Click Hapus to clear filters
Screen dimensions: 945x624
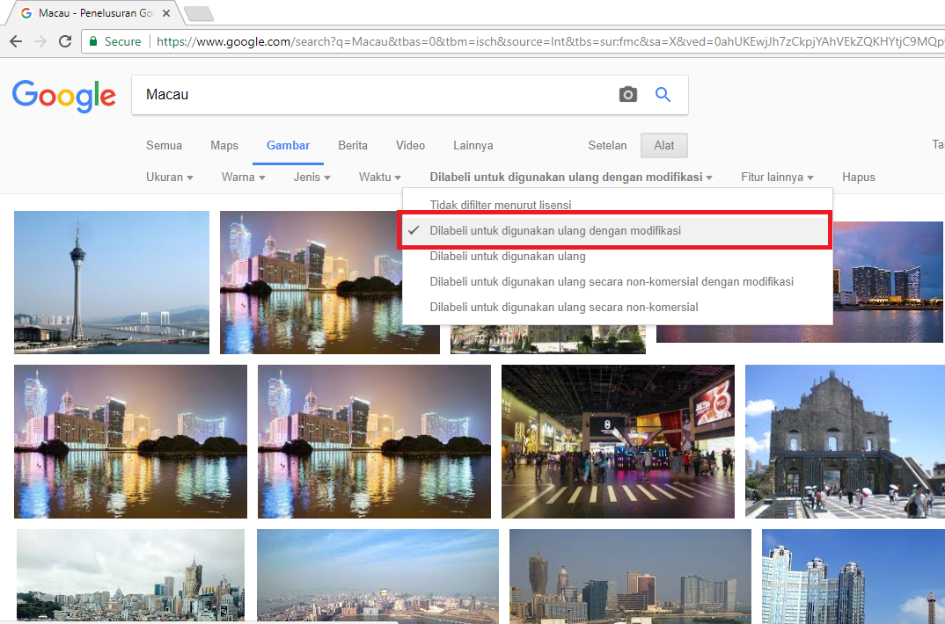click(858, 177)
